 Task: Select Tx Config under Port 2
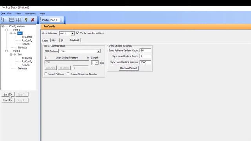(x=27, y=58)
